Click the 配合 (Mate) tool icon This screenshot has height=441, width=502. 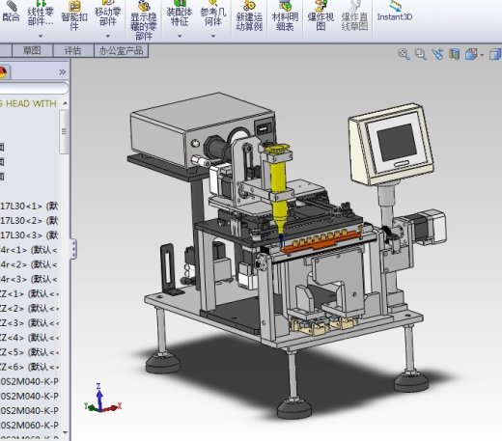tap(11, 12)
